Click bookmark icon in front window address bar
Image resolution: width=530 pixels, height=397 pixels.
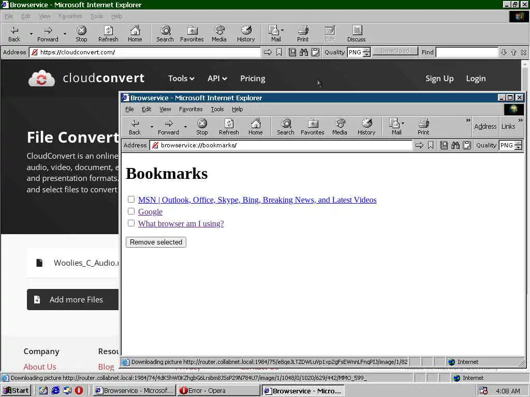[430, 145]
